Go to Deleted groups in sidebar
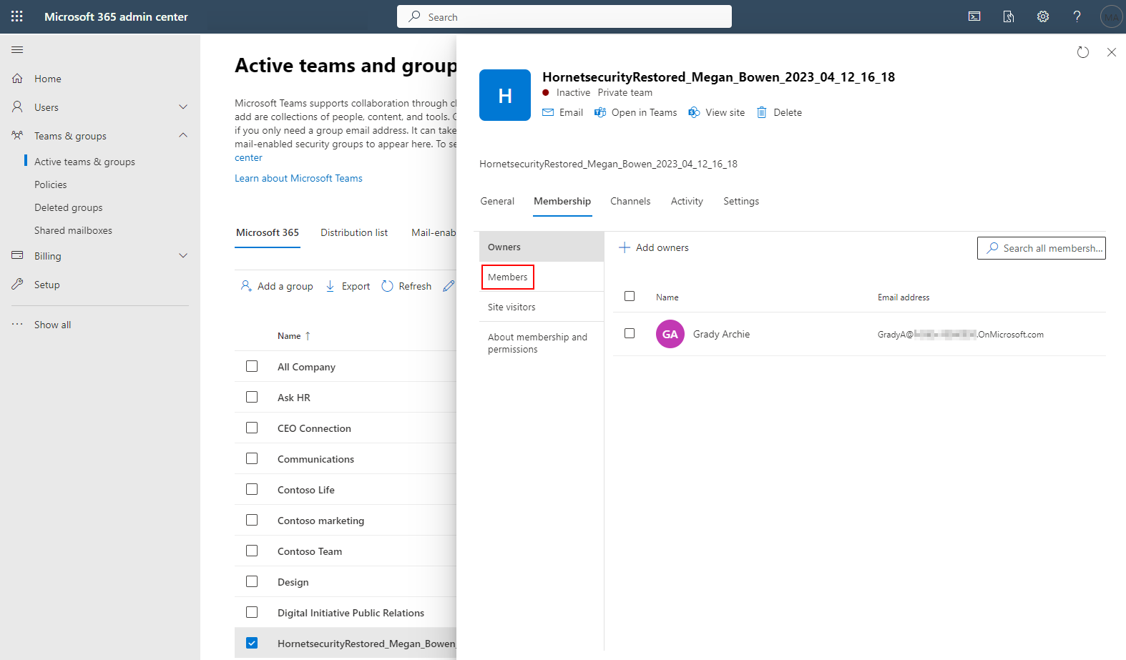 point(68,207)
